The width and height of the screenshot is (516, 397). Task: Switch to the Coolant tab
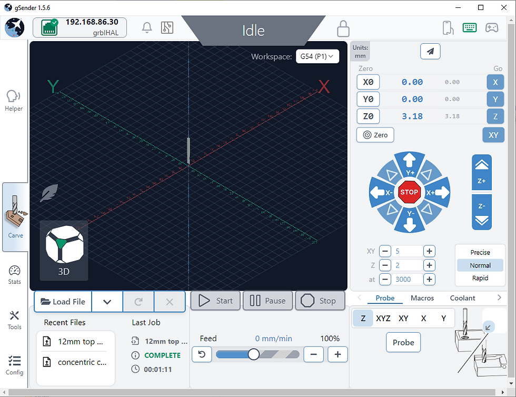click(462, 298)
